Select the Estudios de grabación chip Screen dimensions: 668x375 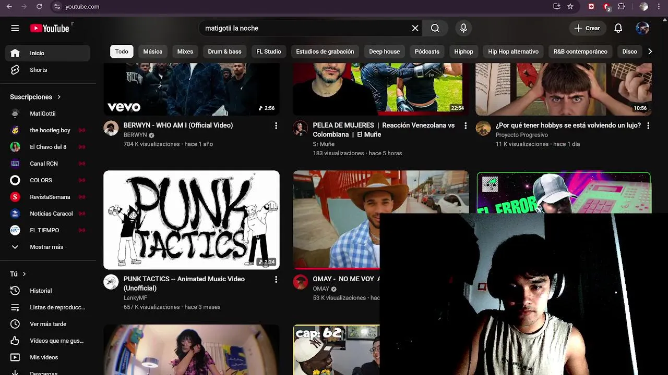(x=325, y=52)
